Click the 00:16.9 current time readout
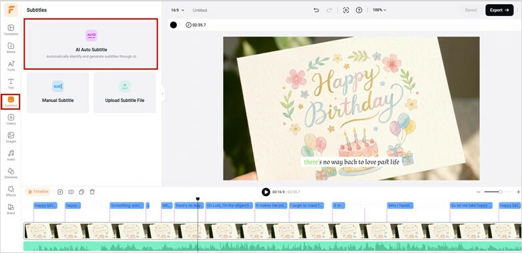The image size is (522, 253). tap(278, 192)
